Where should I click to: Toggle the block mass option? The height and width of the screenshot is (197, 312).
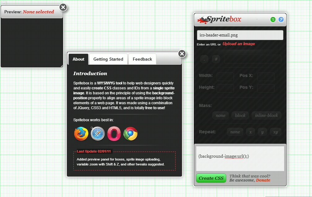pyautogui.click(x=240, y=115)
